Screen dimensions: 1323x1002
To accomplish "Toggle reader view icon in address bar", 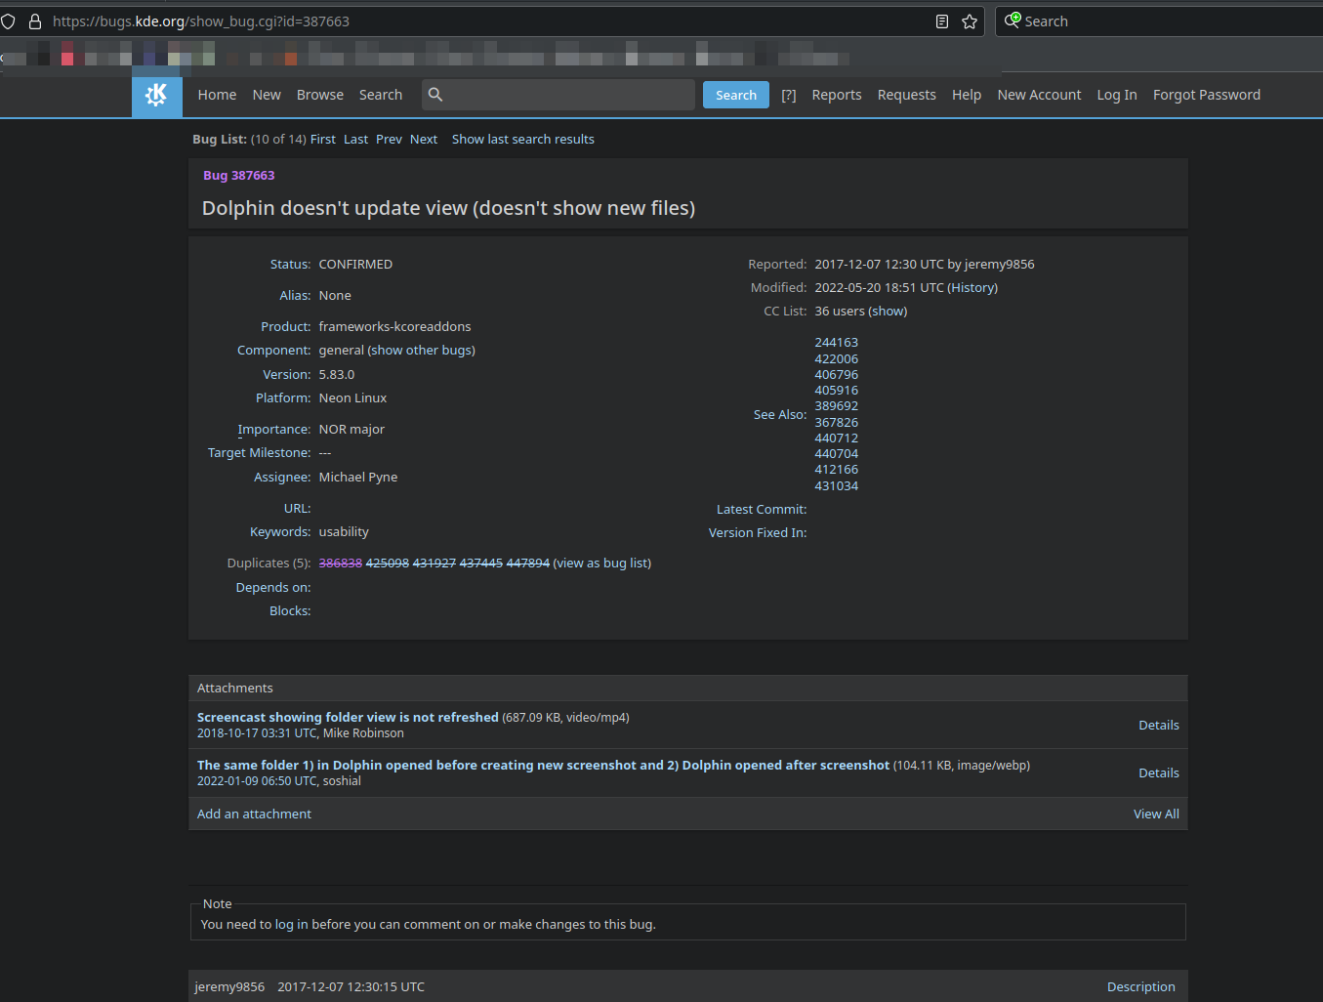I will click(942, 21).
